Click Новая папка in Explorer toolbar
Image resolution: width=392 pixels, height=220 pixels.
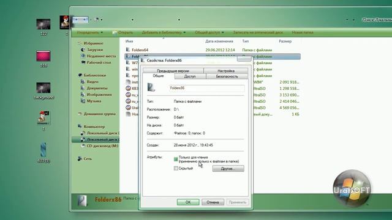[x=303, y=32]
